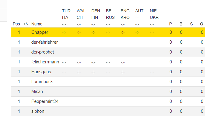Click the Pos column header

(16, 24)
